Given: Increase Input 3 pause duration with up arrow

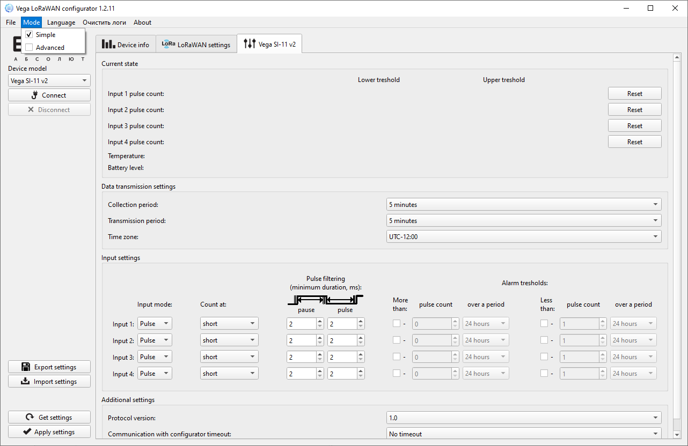Looking at the screenshot, I should tap(320, 354).
